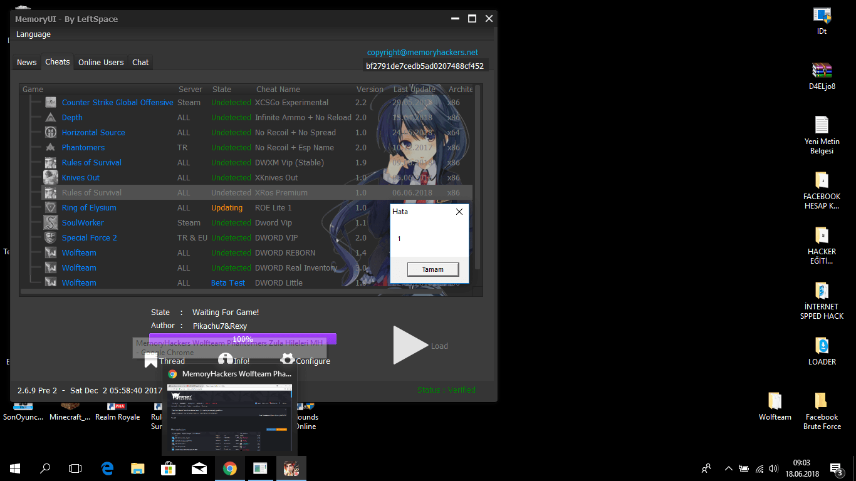Click the game list vertical scrollbar
Viewport: 856px width, 481px height.
(x=478, y=177)
